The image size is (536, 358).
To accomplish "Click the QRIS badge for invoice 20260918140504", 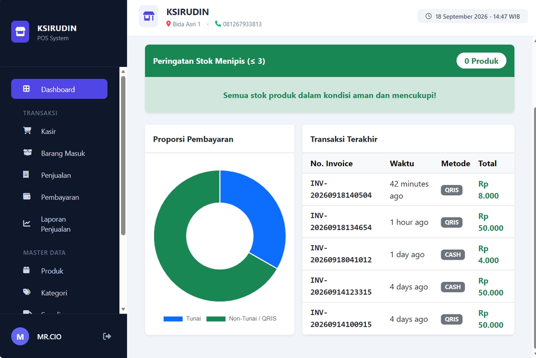I will tap(452, 190).
